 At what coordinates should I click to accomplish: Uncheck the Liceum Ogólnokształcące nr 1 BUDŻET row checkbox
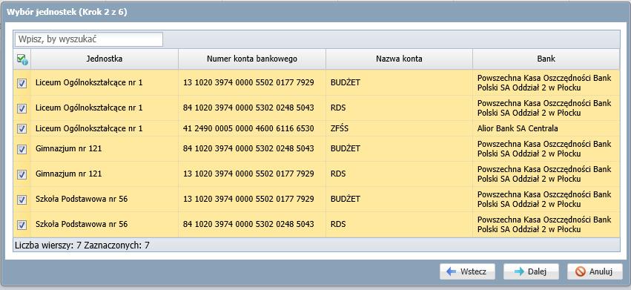point(22,83)
